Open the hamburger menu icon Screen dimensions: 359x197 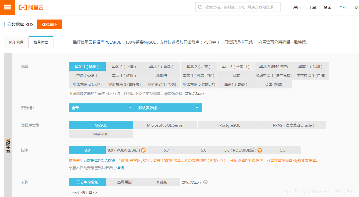tap(7, 7)
